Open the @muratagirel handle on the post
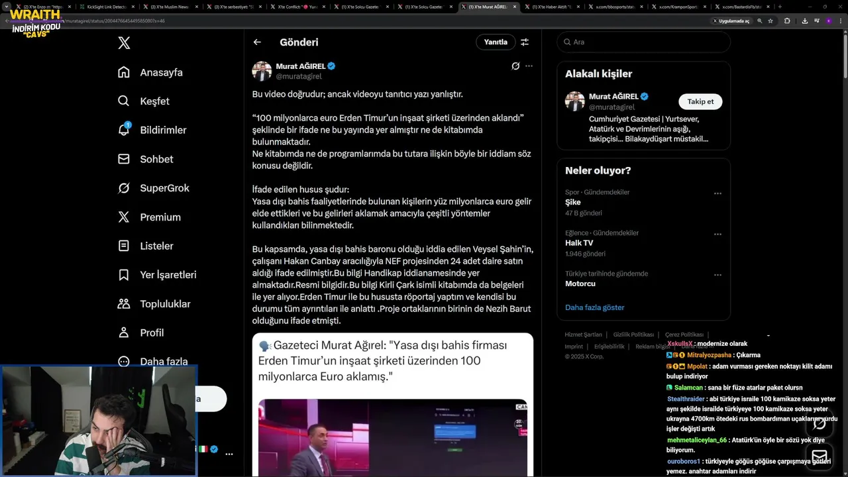The width and height of the screenshot is (848, 477). point(299,77)
